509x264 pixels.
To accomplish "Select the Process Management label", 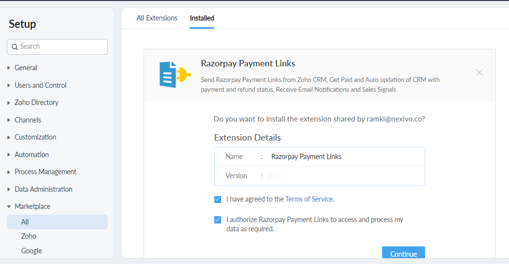I will 45,172.
